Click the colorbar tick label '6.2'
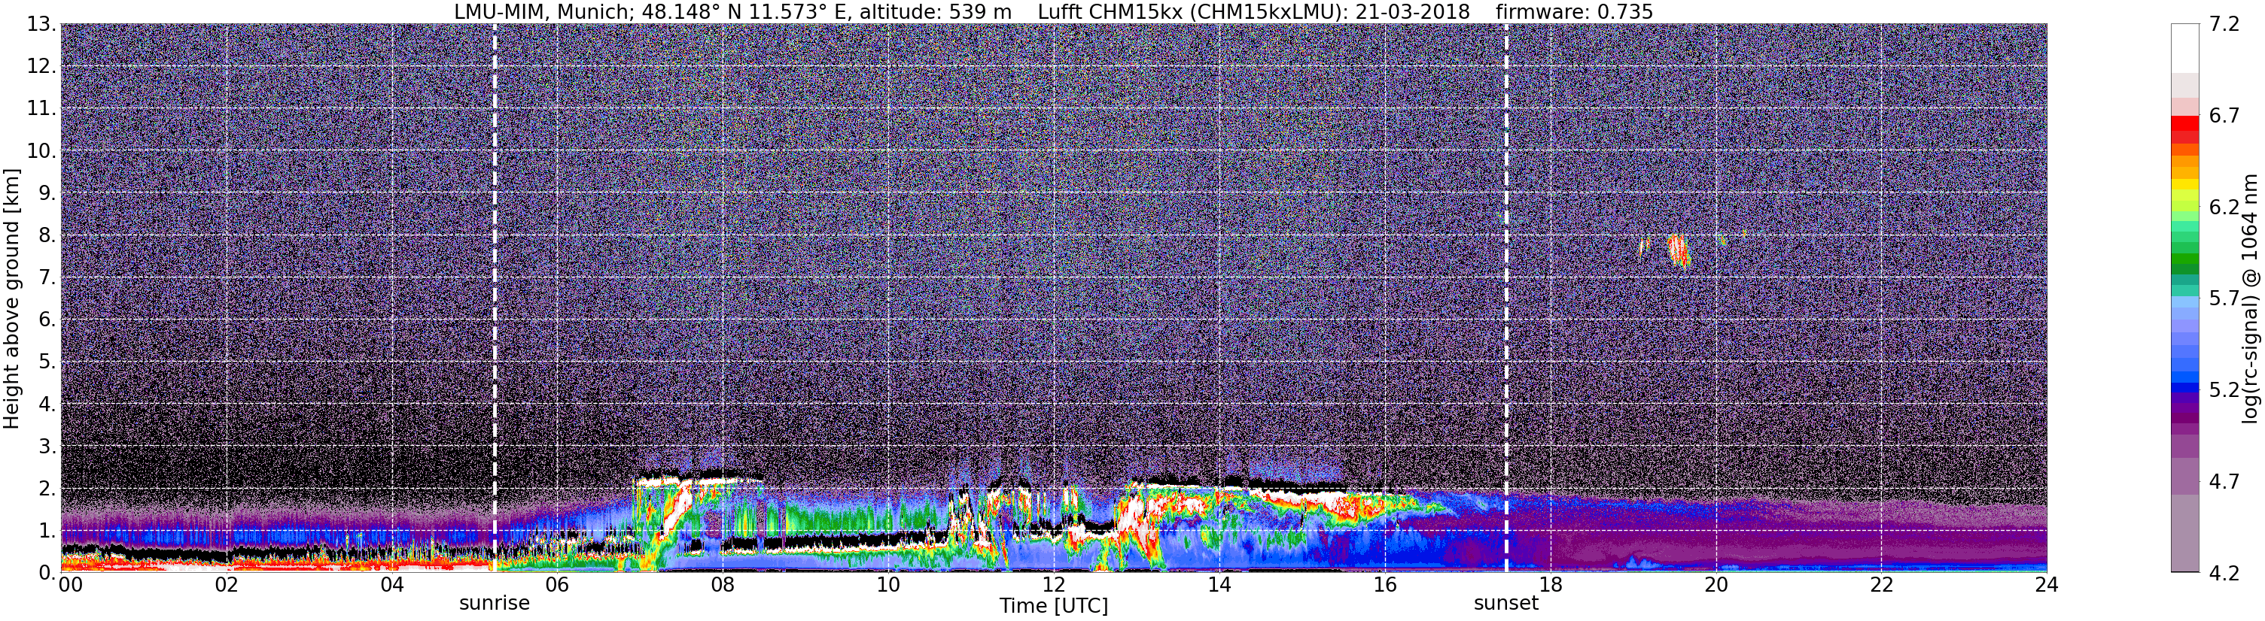The image size is (2265, 621). pyautogui.click(x=2224, y=208)
